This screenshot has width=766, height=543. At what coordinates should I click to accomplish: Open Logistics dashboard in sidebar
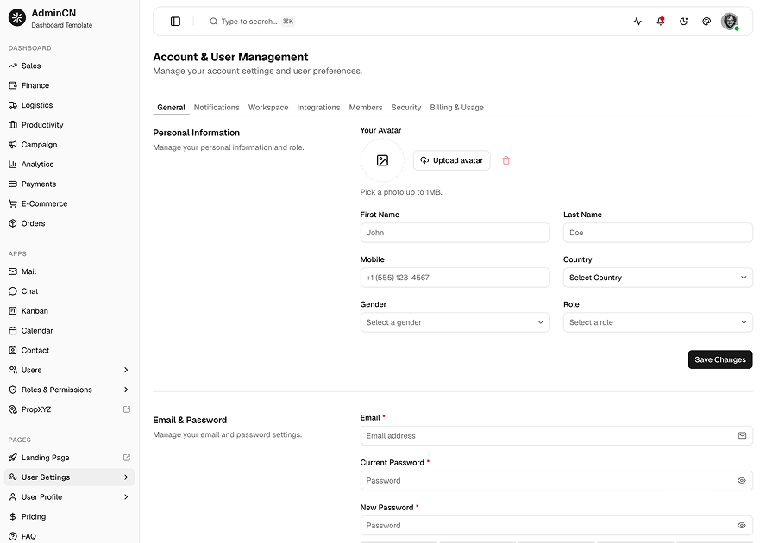69,105
